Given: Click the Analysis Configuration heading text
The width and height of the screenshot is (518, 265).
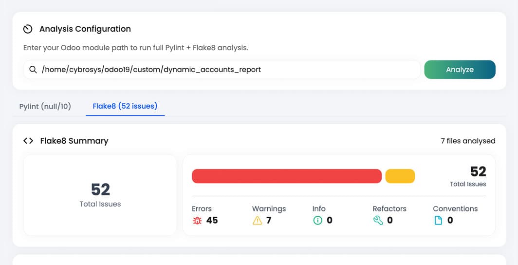Looking at the screenshot, I should click(85, 29).
